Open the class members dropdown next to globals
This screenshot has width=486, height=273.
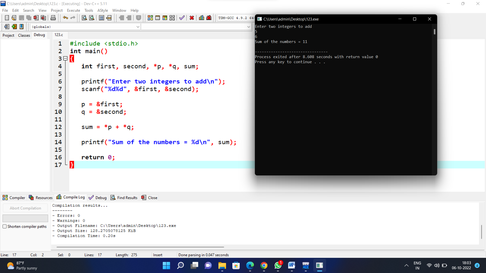pos(196,27)
